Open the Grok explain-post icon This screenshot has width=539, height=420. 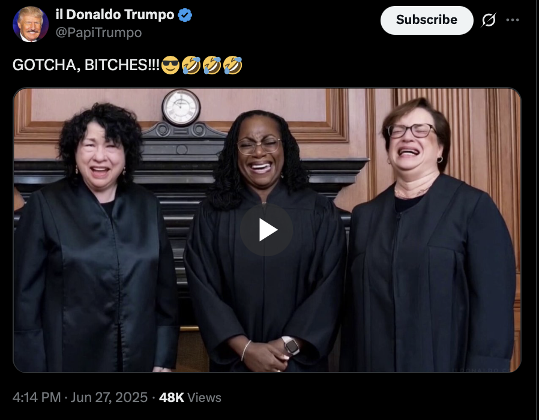[x=489, y=20]
